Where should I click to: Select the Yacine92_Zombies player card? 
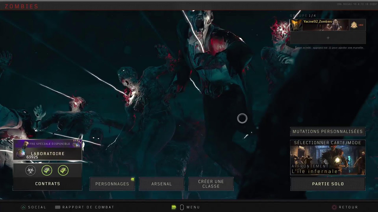pyautogui.click(x=328, y=25)
